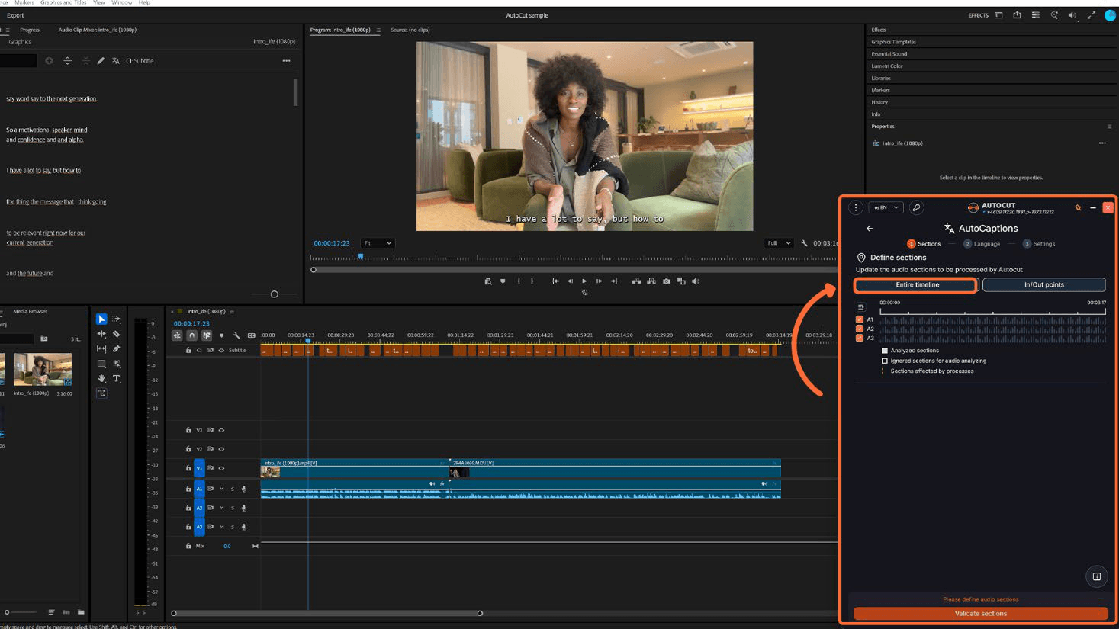Toggle lock on track A3
This screenshot has height=629, width=1119.
coord(188,527)
